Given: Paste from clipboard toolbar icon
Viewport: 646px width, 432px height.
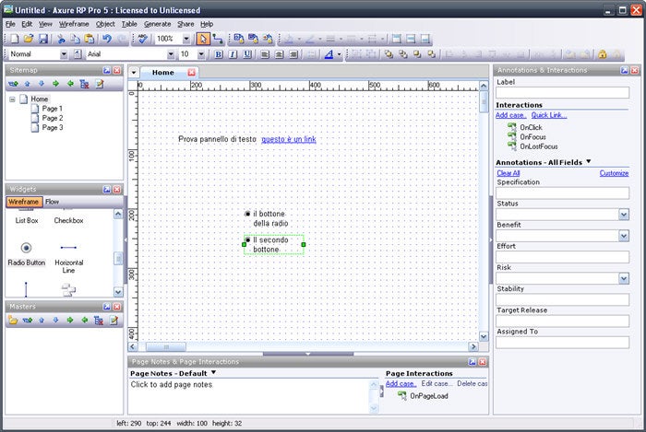Looking at the screenshot, I should [89, 39].
